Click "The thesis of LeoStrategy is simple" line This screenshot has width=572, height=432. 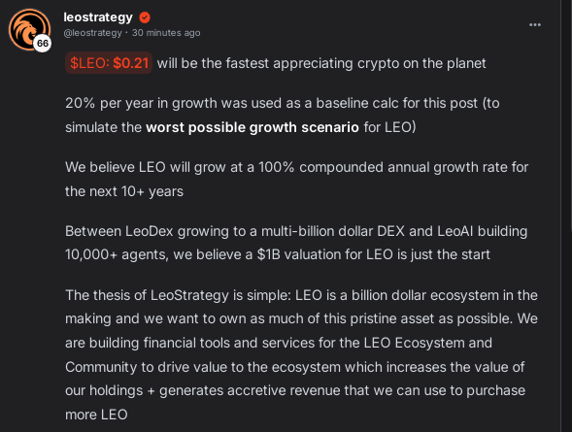click(x=301, y=295)
